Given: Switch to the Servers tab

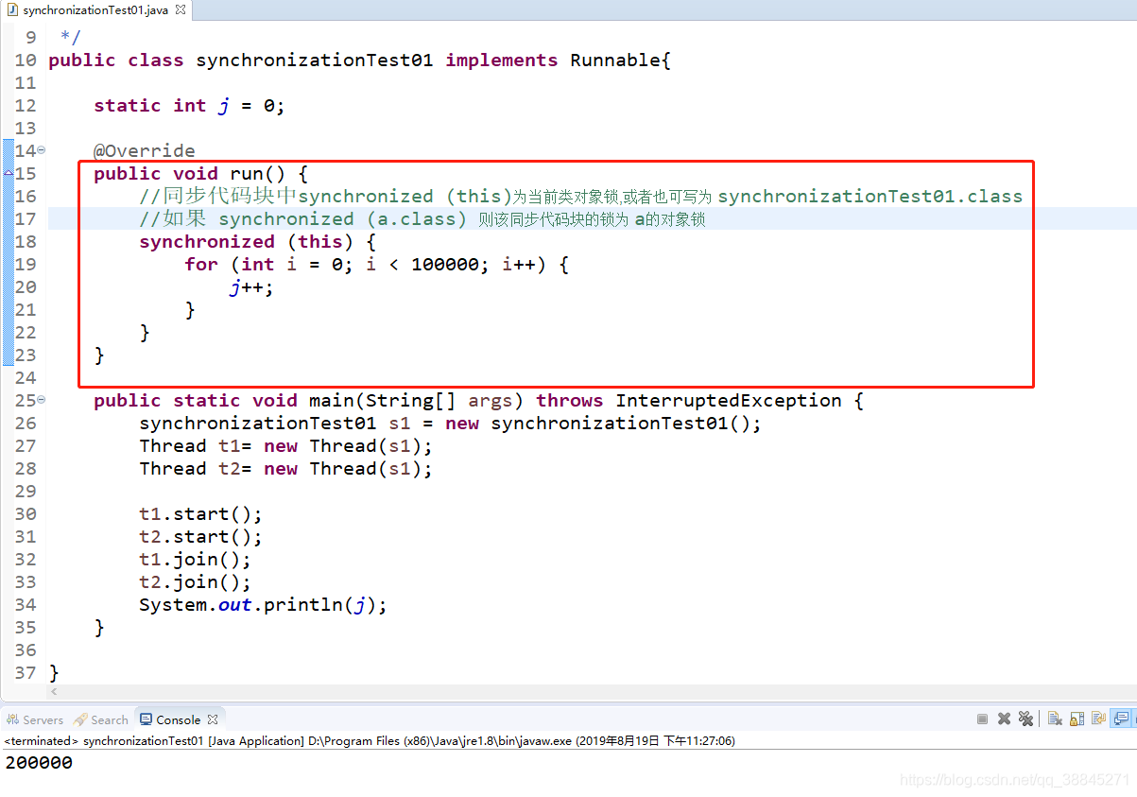Looking at the screenshot, I should pyautogui.click(x=34, y=719).
